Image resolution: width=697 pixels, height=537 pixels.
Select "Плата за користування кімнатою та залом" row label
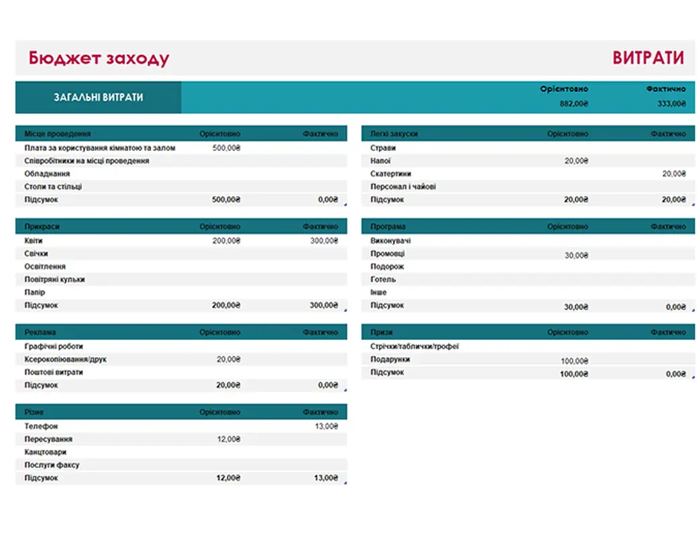[x=99, y=148]
